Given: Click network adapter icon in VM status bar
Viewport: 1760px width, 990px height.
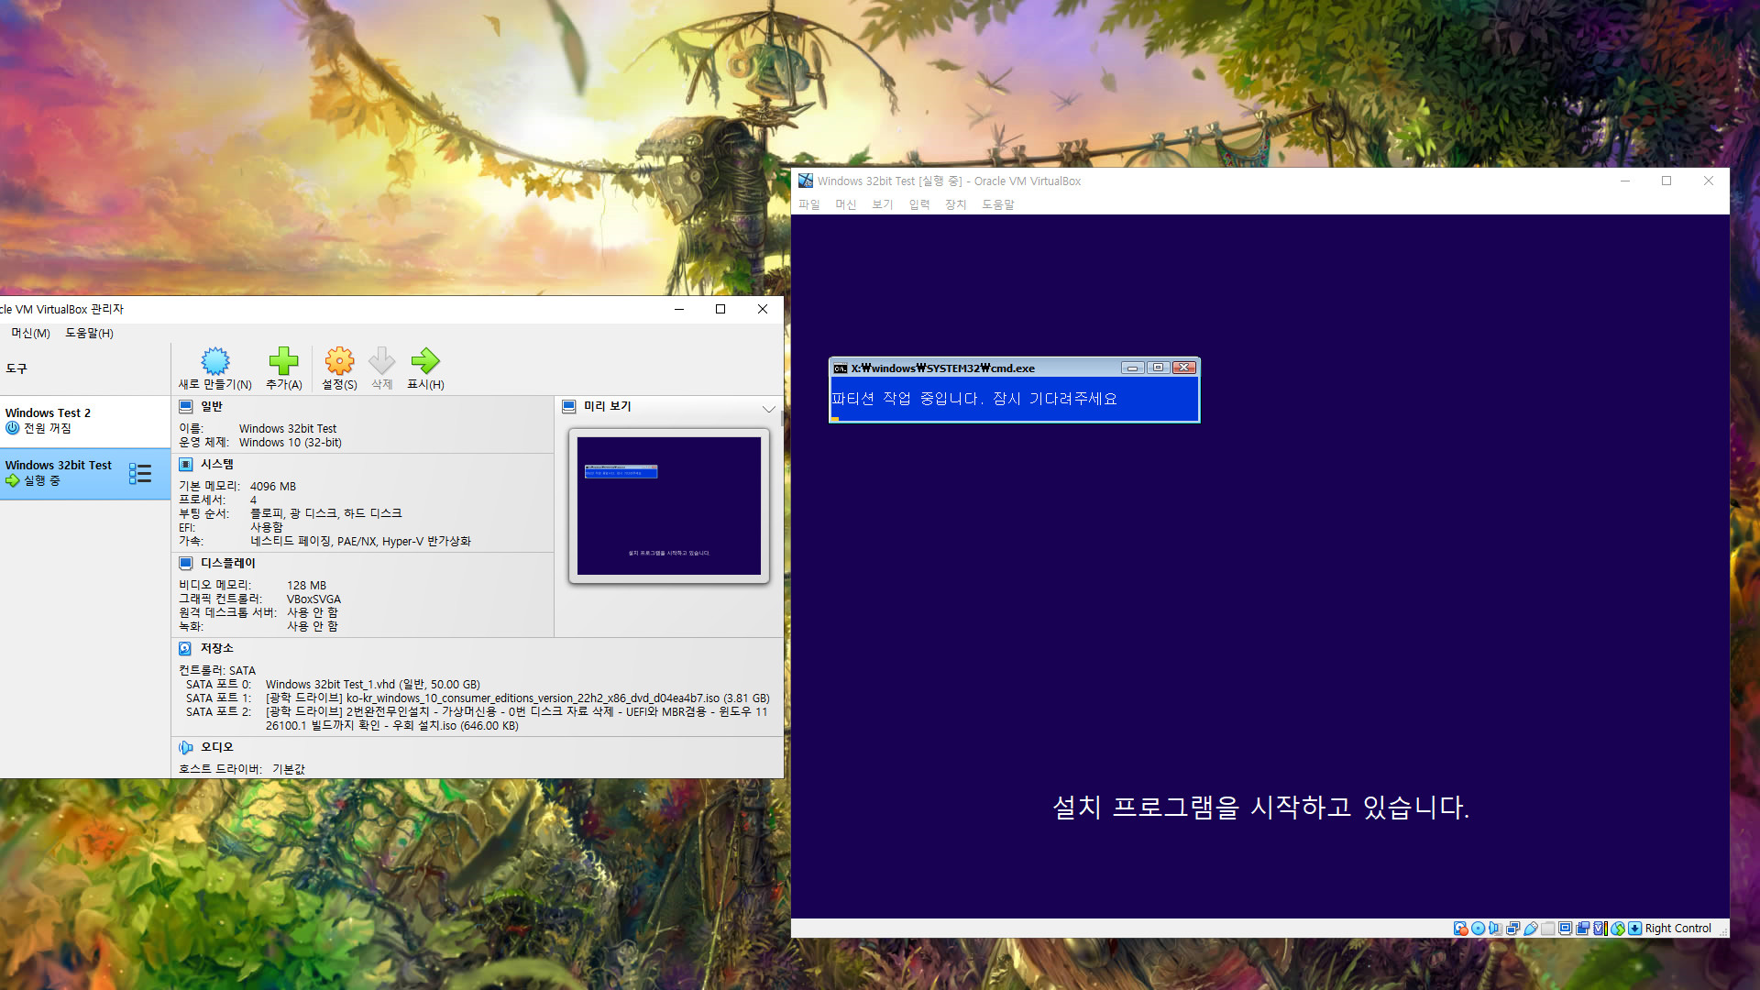Looking at the screenshot, I should pyautogui.click(x=1513, y=929).
